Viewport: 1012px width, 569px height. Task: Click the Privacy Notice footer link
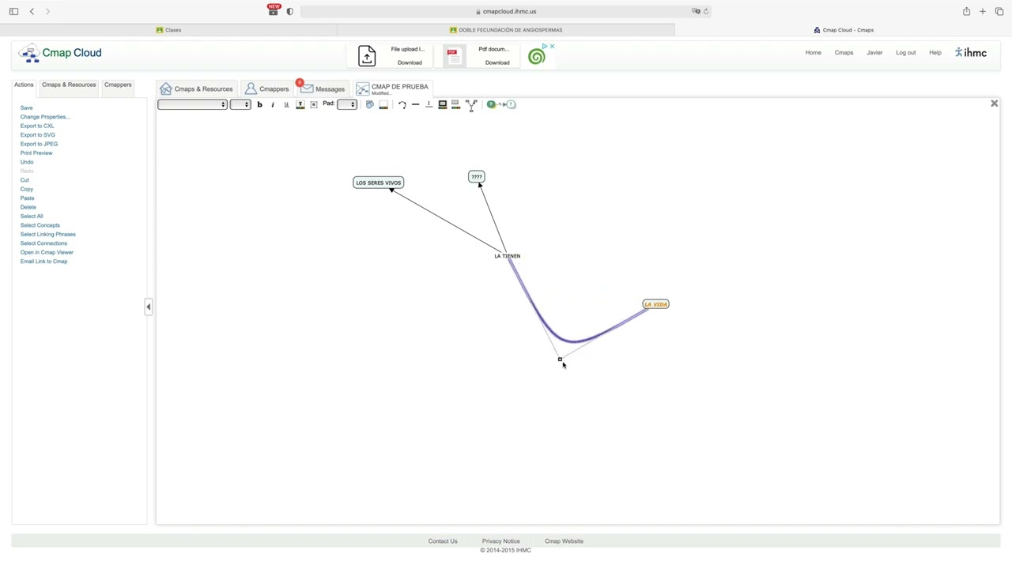(501, 541)
